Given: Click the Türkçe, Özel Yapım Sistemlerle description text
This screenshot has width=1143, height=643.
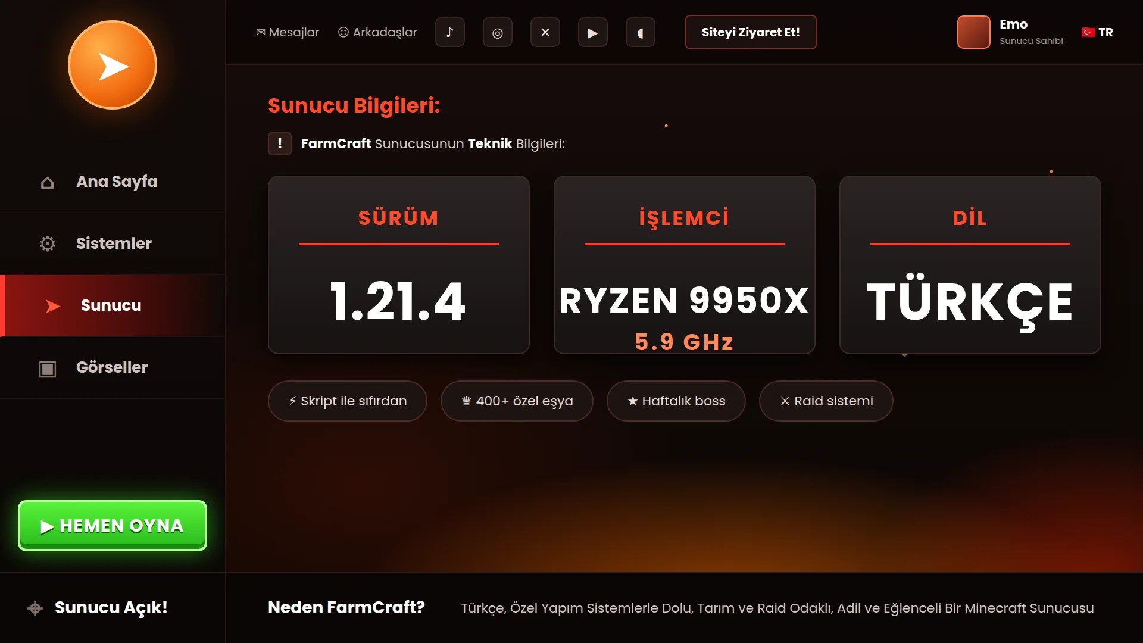Looking at the screenshot, I should pos(777,608).
